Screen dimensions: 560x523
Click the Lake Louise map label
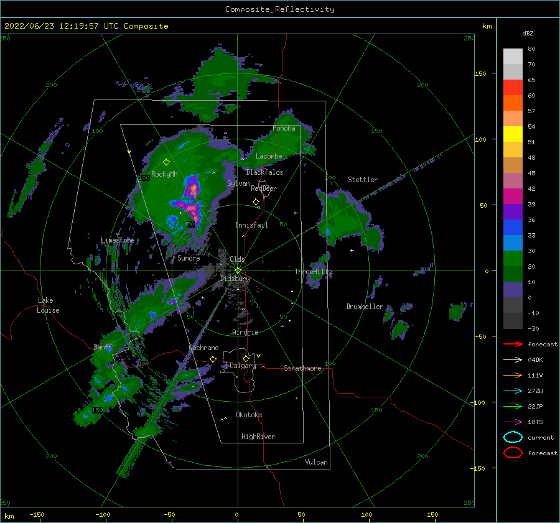[49, 305]
